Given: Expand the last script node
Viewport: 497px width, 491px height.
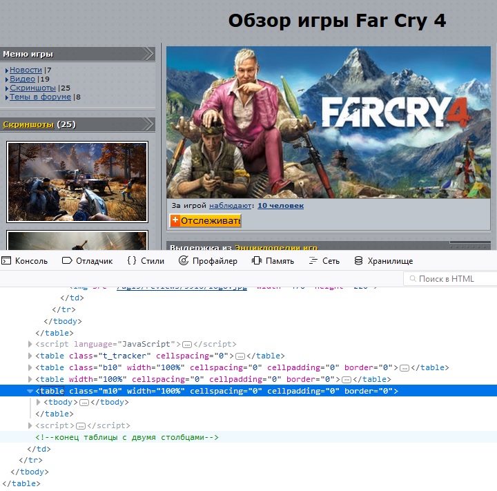Looking at the screenshot, I should click(x=30, y=425).
